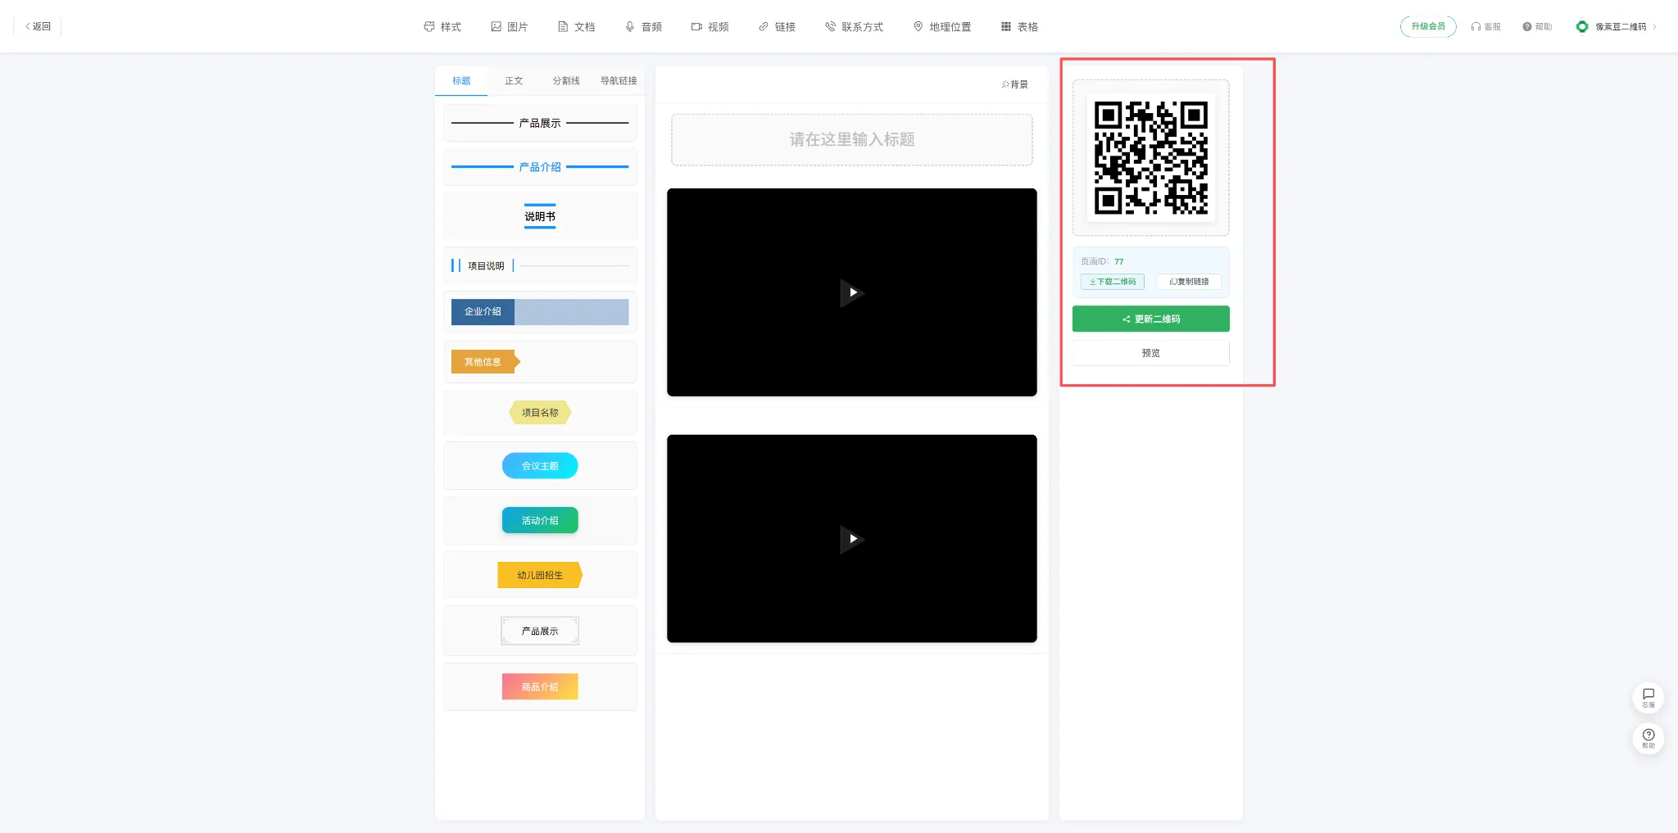The width and height of the screenshot is (1678, 833).
Task: Pick the 企业介绍 title template
Action: coord(540,311)
